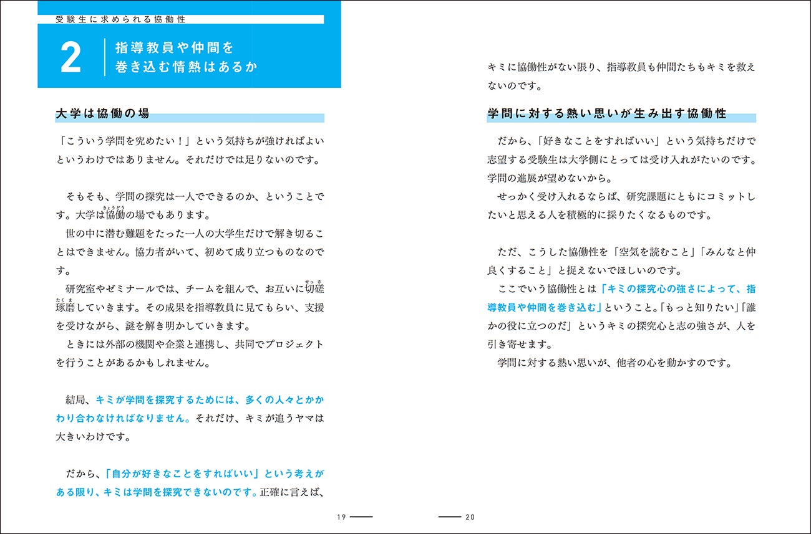Click the section heading "大学は協働の場"
This screenshot has width=811, height=534.
pos(102,114)
